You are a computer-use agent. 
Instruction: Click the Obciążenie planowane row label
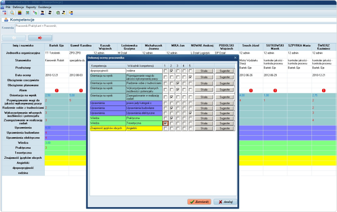(23, 85)
